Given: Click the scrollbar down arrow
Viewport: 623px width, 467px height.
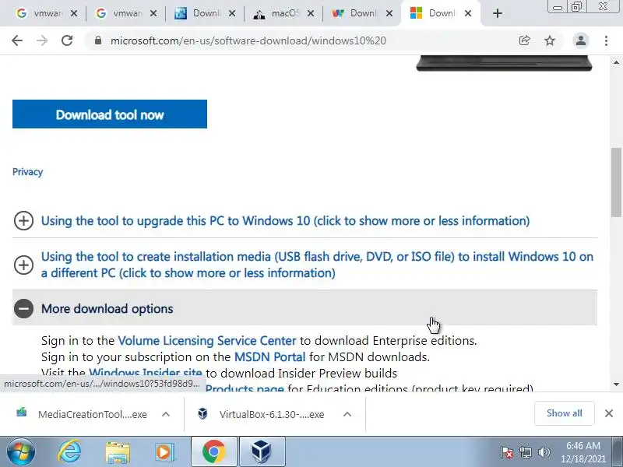Looking at the screenshot, I should [616, 384].
